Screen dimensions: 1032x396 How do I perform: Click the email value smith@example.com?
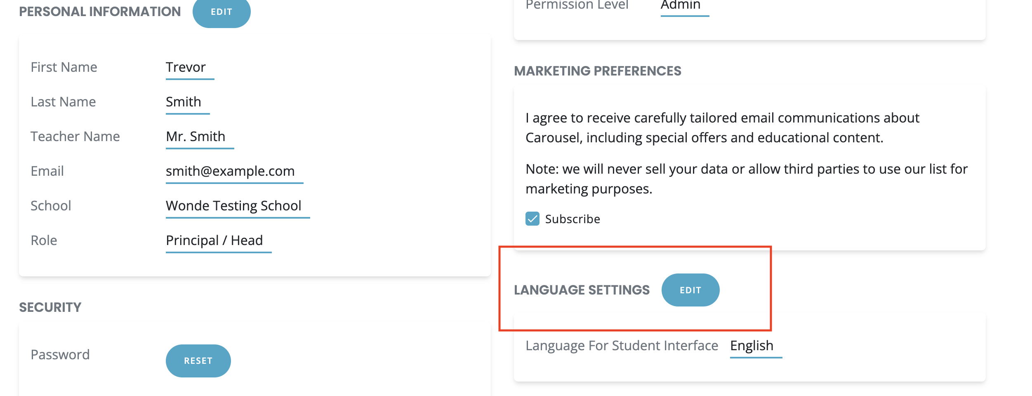click(x=230, y=171)
